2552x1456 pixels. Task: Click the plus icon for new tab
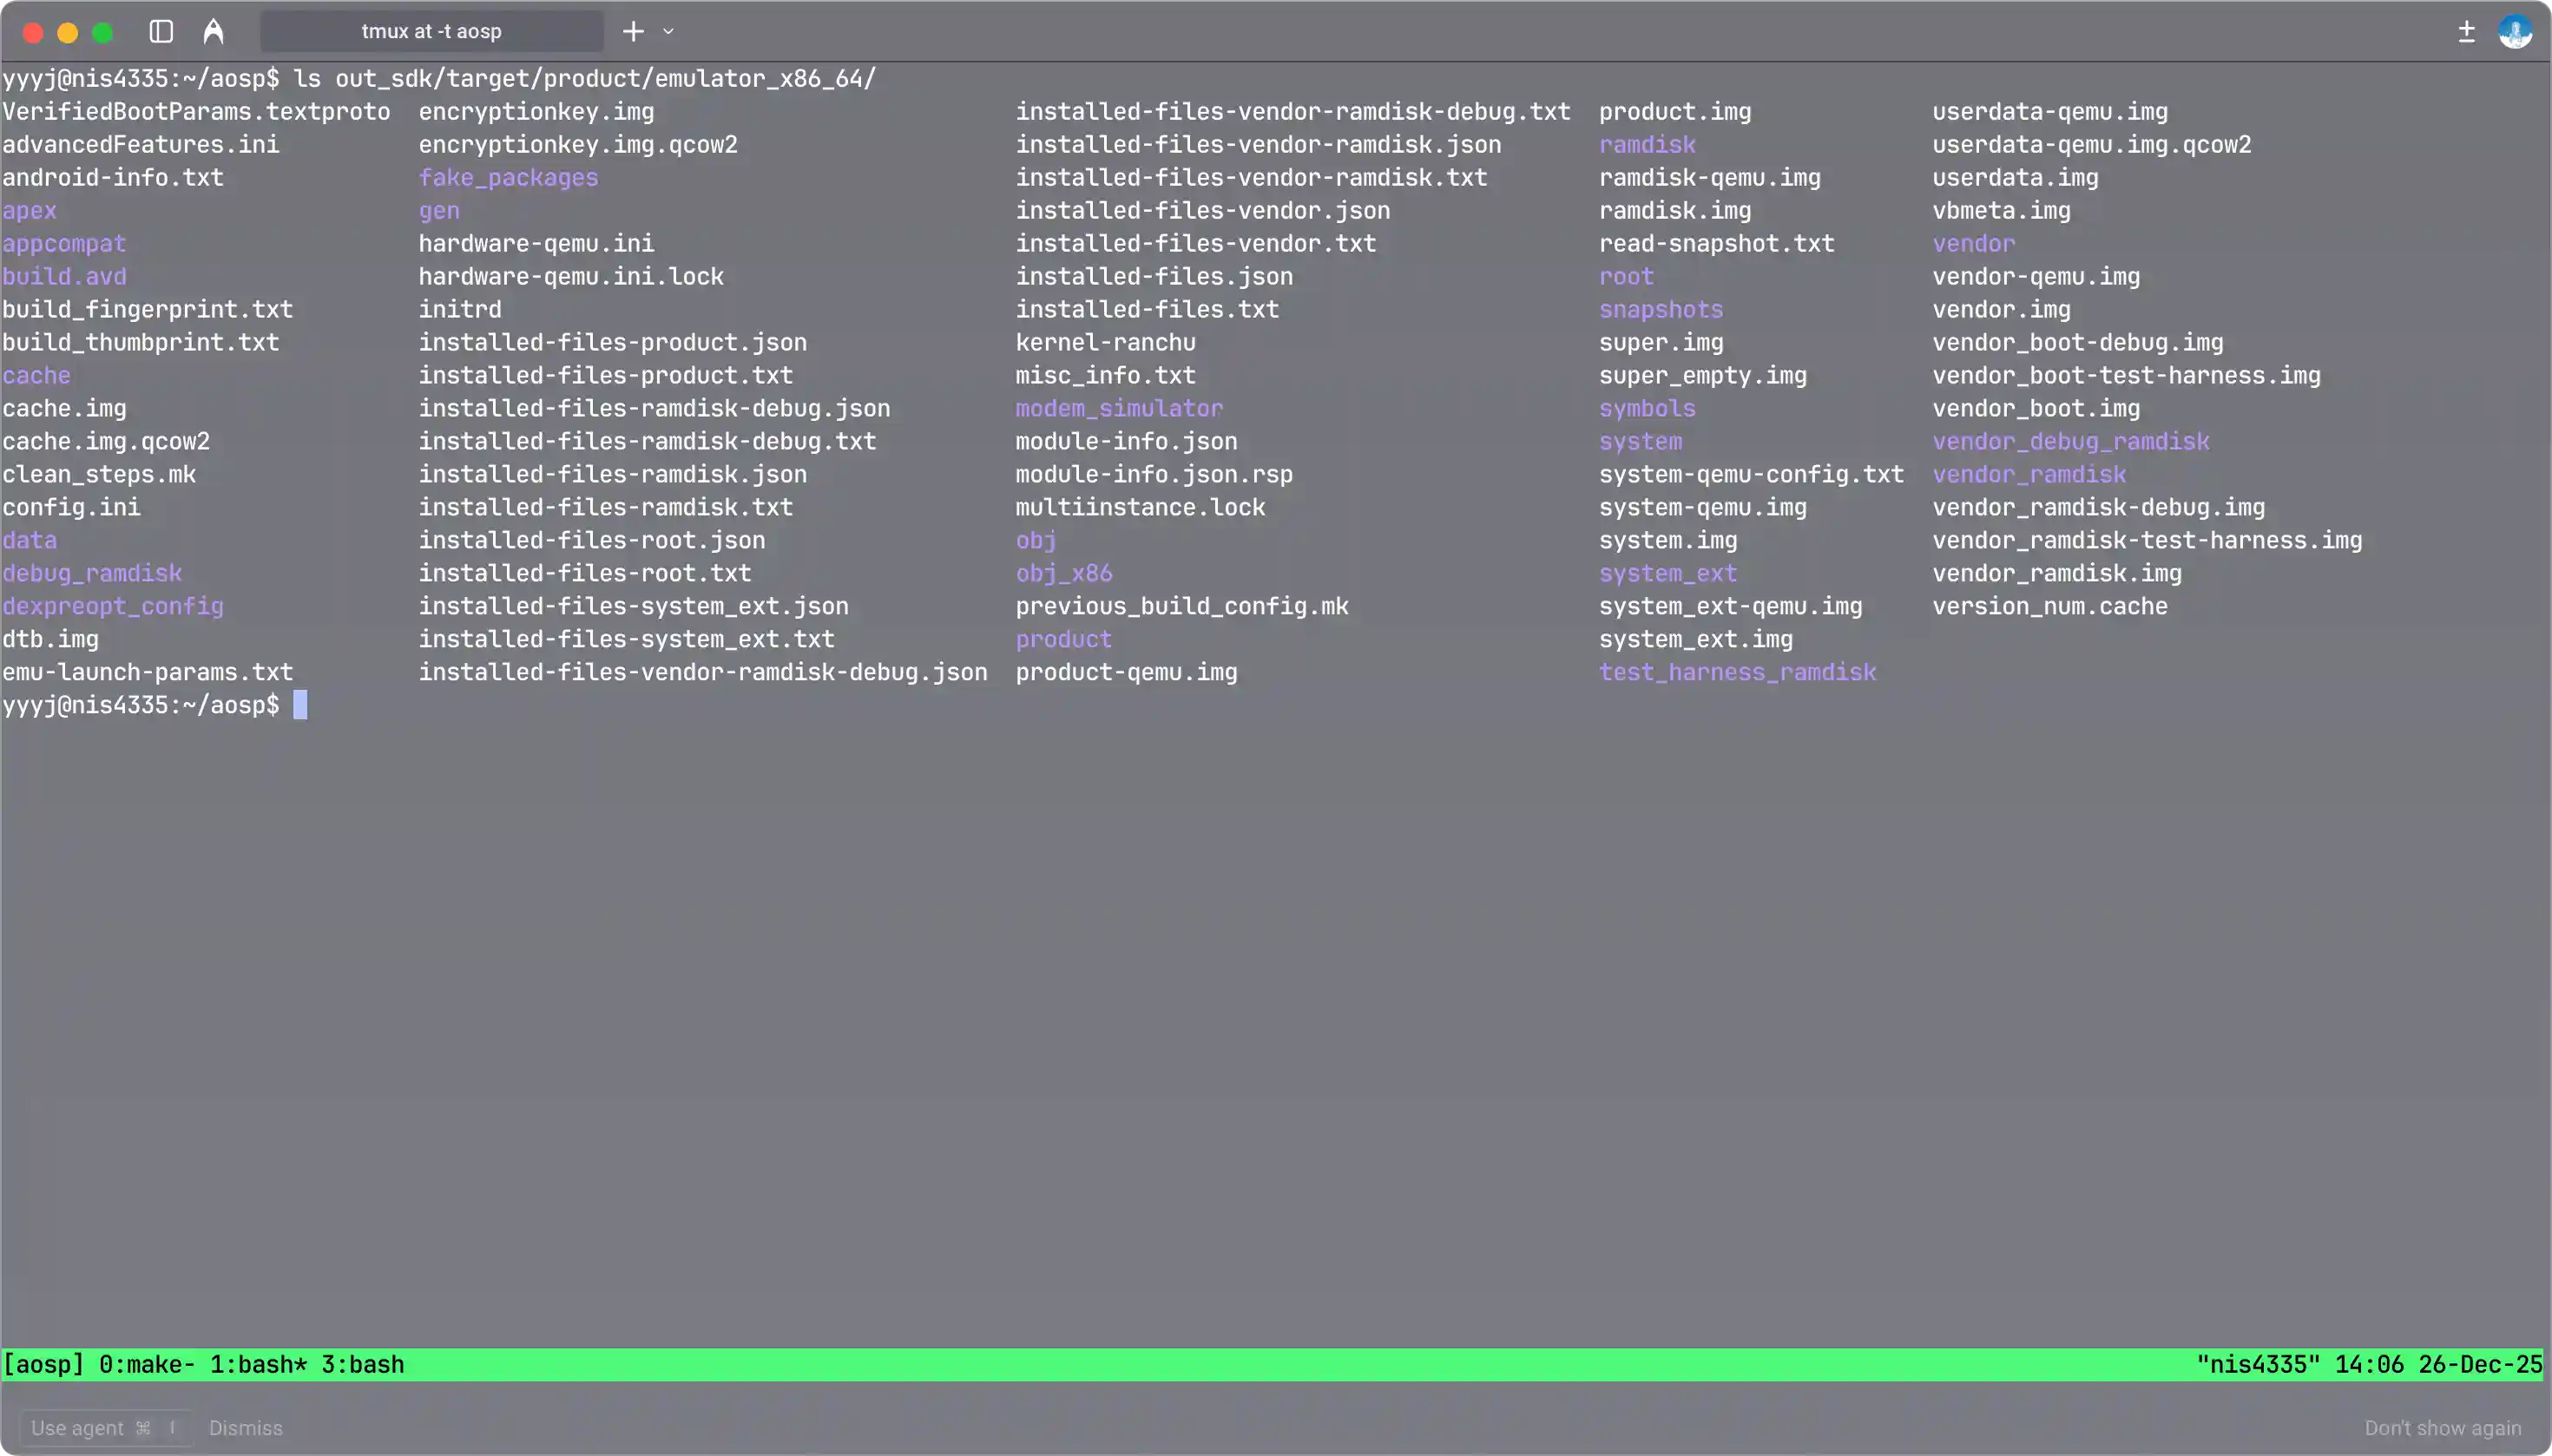(634, 31)
